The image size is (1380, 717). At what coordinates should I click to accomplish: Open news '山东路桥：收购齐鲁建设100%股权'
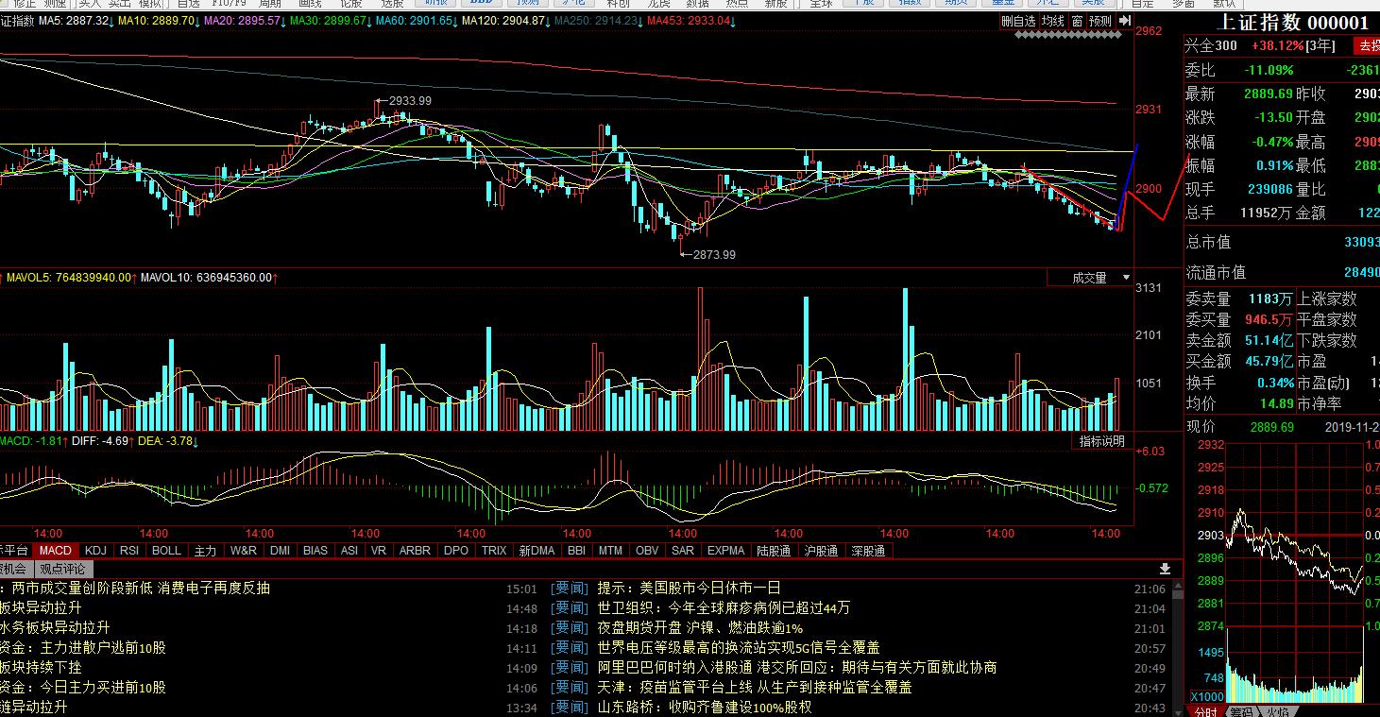coord(704,707)
